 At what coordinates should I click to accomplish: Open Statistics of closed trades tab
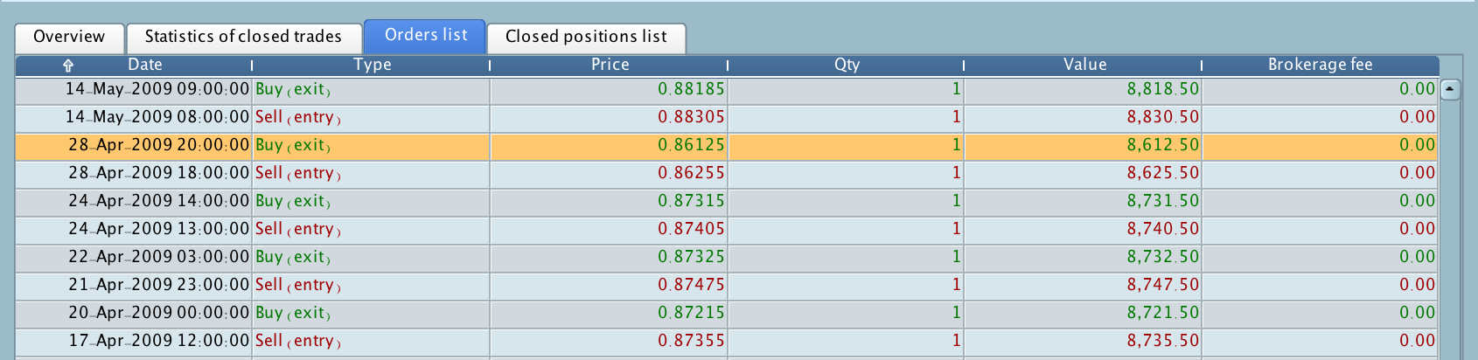click(x=243, y=37)
